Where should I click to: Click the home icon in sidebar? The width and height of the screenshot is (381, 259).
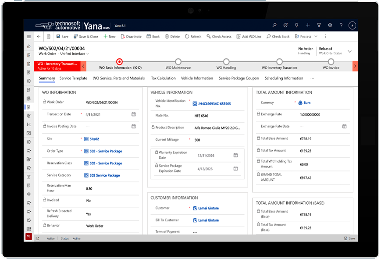[x=28, y=46]
